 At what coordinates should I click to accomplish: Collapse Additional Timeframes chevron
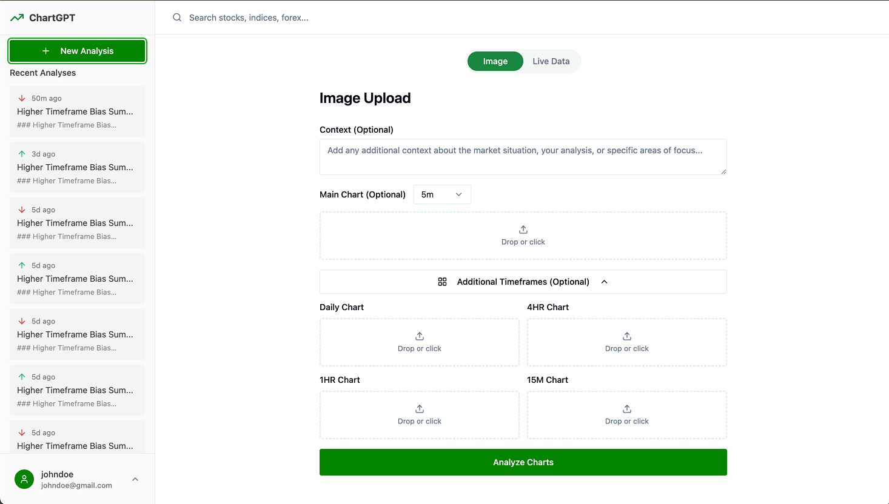(605, 282)
